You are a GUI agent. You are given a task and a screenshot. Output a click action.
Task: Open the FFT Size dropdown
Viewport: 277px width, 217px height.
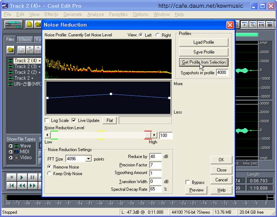[88, 159]
